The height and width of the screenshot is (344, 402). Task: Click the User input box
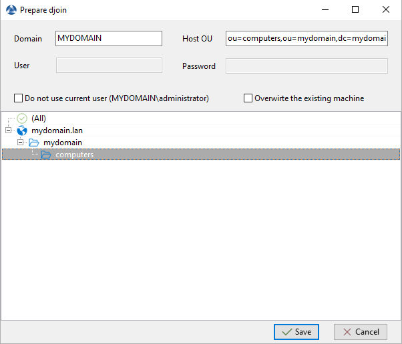109,66
